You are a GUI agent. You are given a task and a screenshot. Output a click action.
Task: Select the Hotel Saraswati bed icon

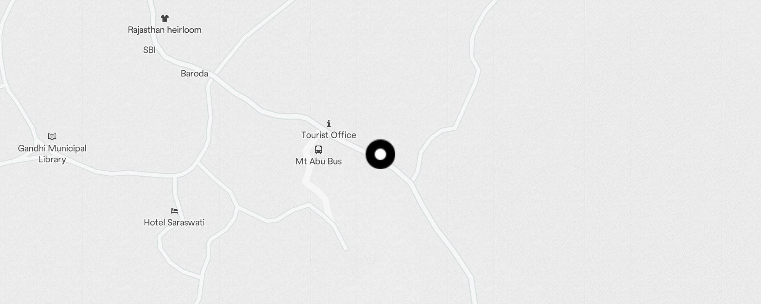[174, 211]
